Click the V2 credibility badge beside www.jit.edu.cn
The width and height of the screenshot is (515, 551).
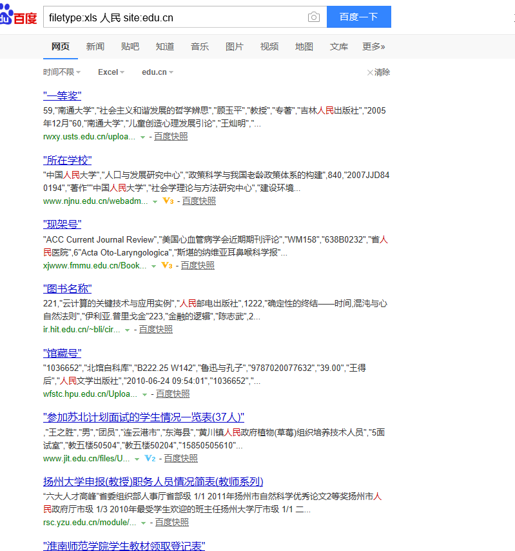pyautogui.click(x=150, y=458)
